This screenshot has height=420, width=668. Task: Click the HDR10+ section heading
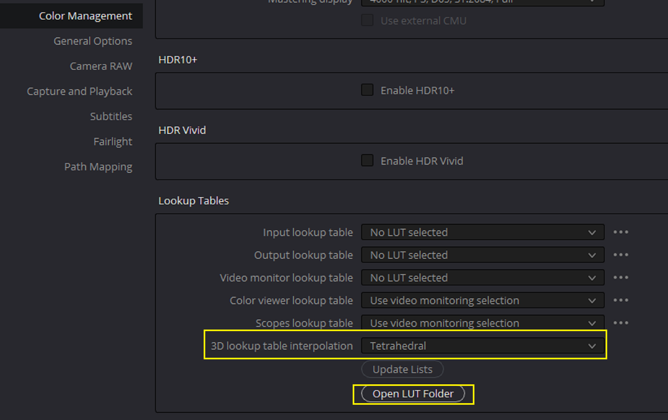[178, 60]
